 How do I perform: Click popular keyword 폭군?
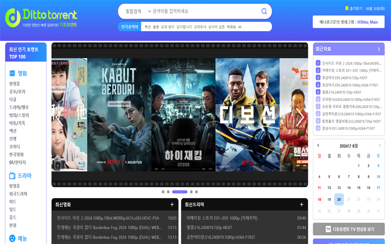point(148,27)
